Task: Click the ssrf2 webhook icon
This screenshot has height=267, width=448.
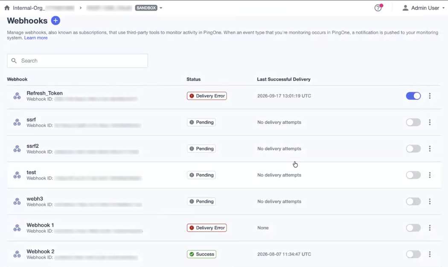Action: (17, 148)
